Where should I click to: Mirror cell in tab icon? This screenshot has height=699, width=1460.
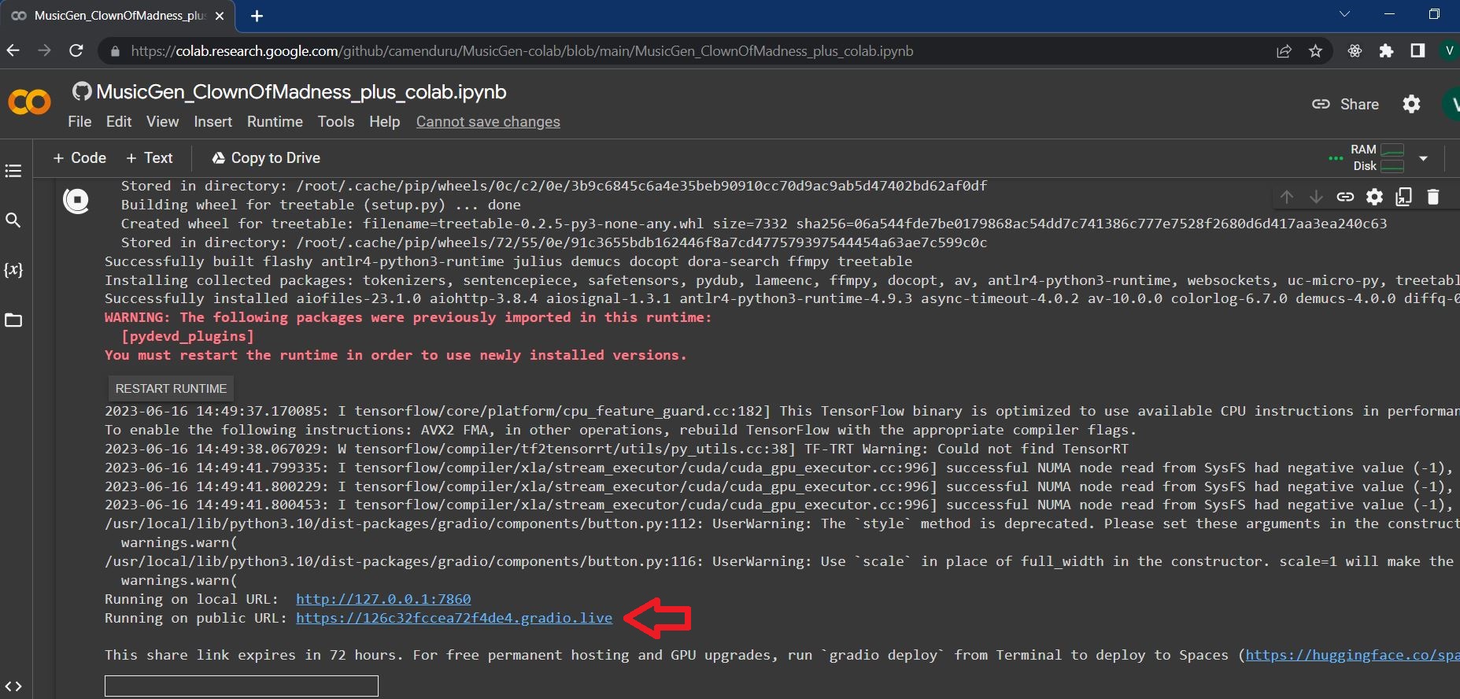click(x=1403, y=197)
